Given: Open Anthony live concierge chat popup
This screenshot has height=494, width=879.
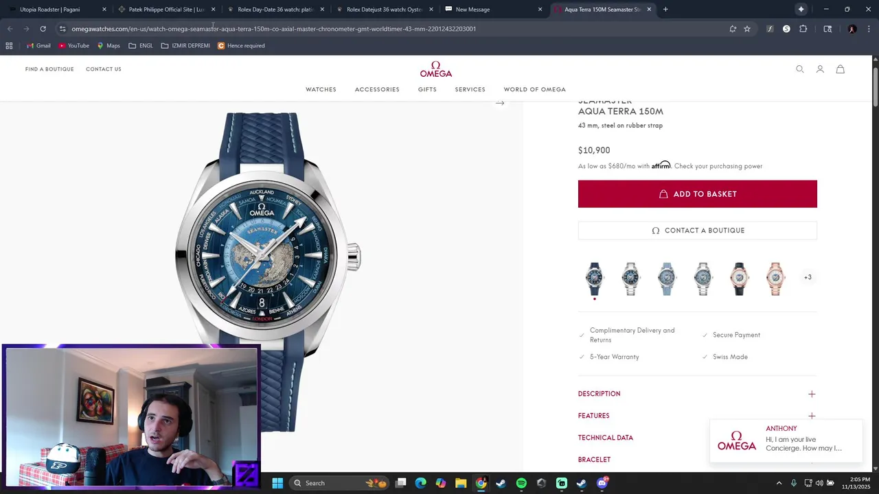Looking at the screenshot, I should click(x=786, y=440).
